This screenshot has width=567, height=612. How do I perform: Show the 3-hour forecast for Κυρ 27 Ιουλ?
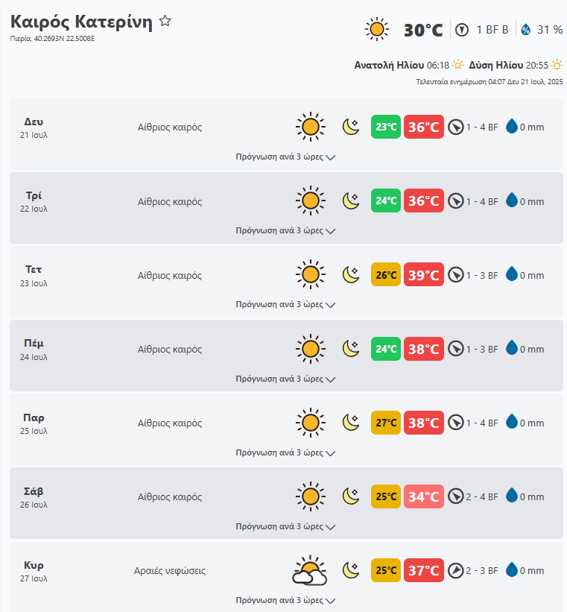point(285,600)
